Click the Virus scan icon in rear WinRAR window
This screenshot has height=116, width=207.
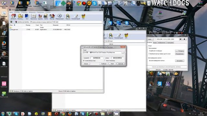coord(111,36)
